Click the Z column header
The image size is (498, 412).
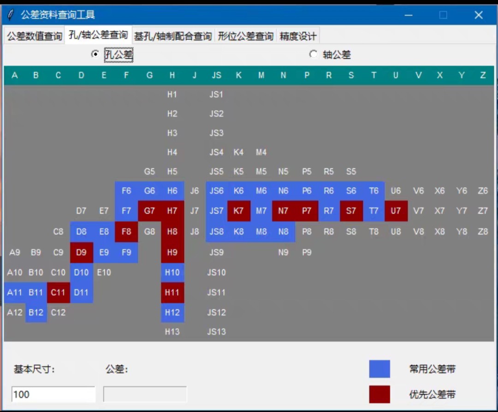483,75
